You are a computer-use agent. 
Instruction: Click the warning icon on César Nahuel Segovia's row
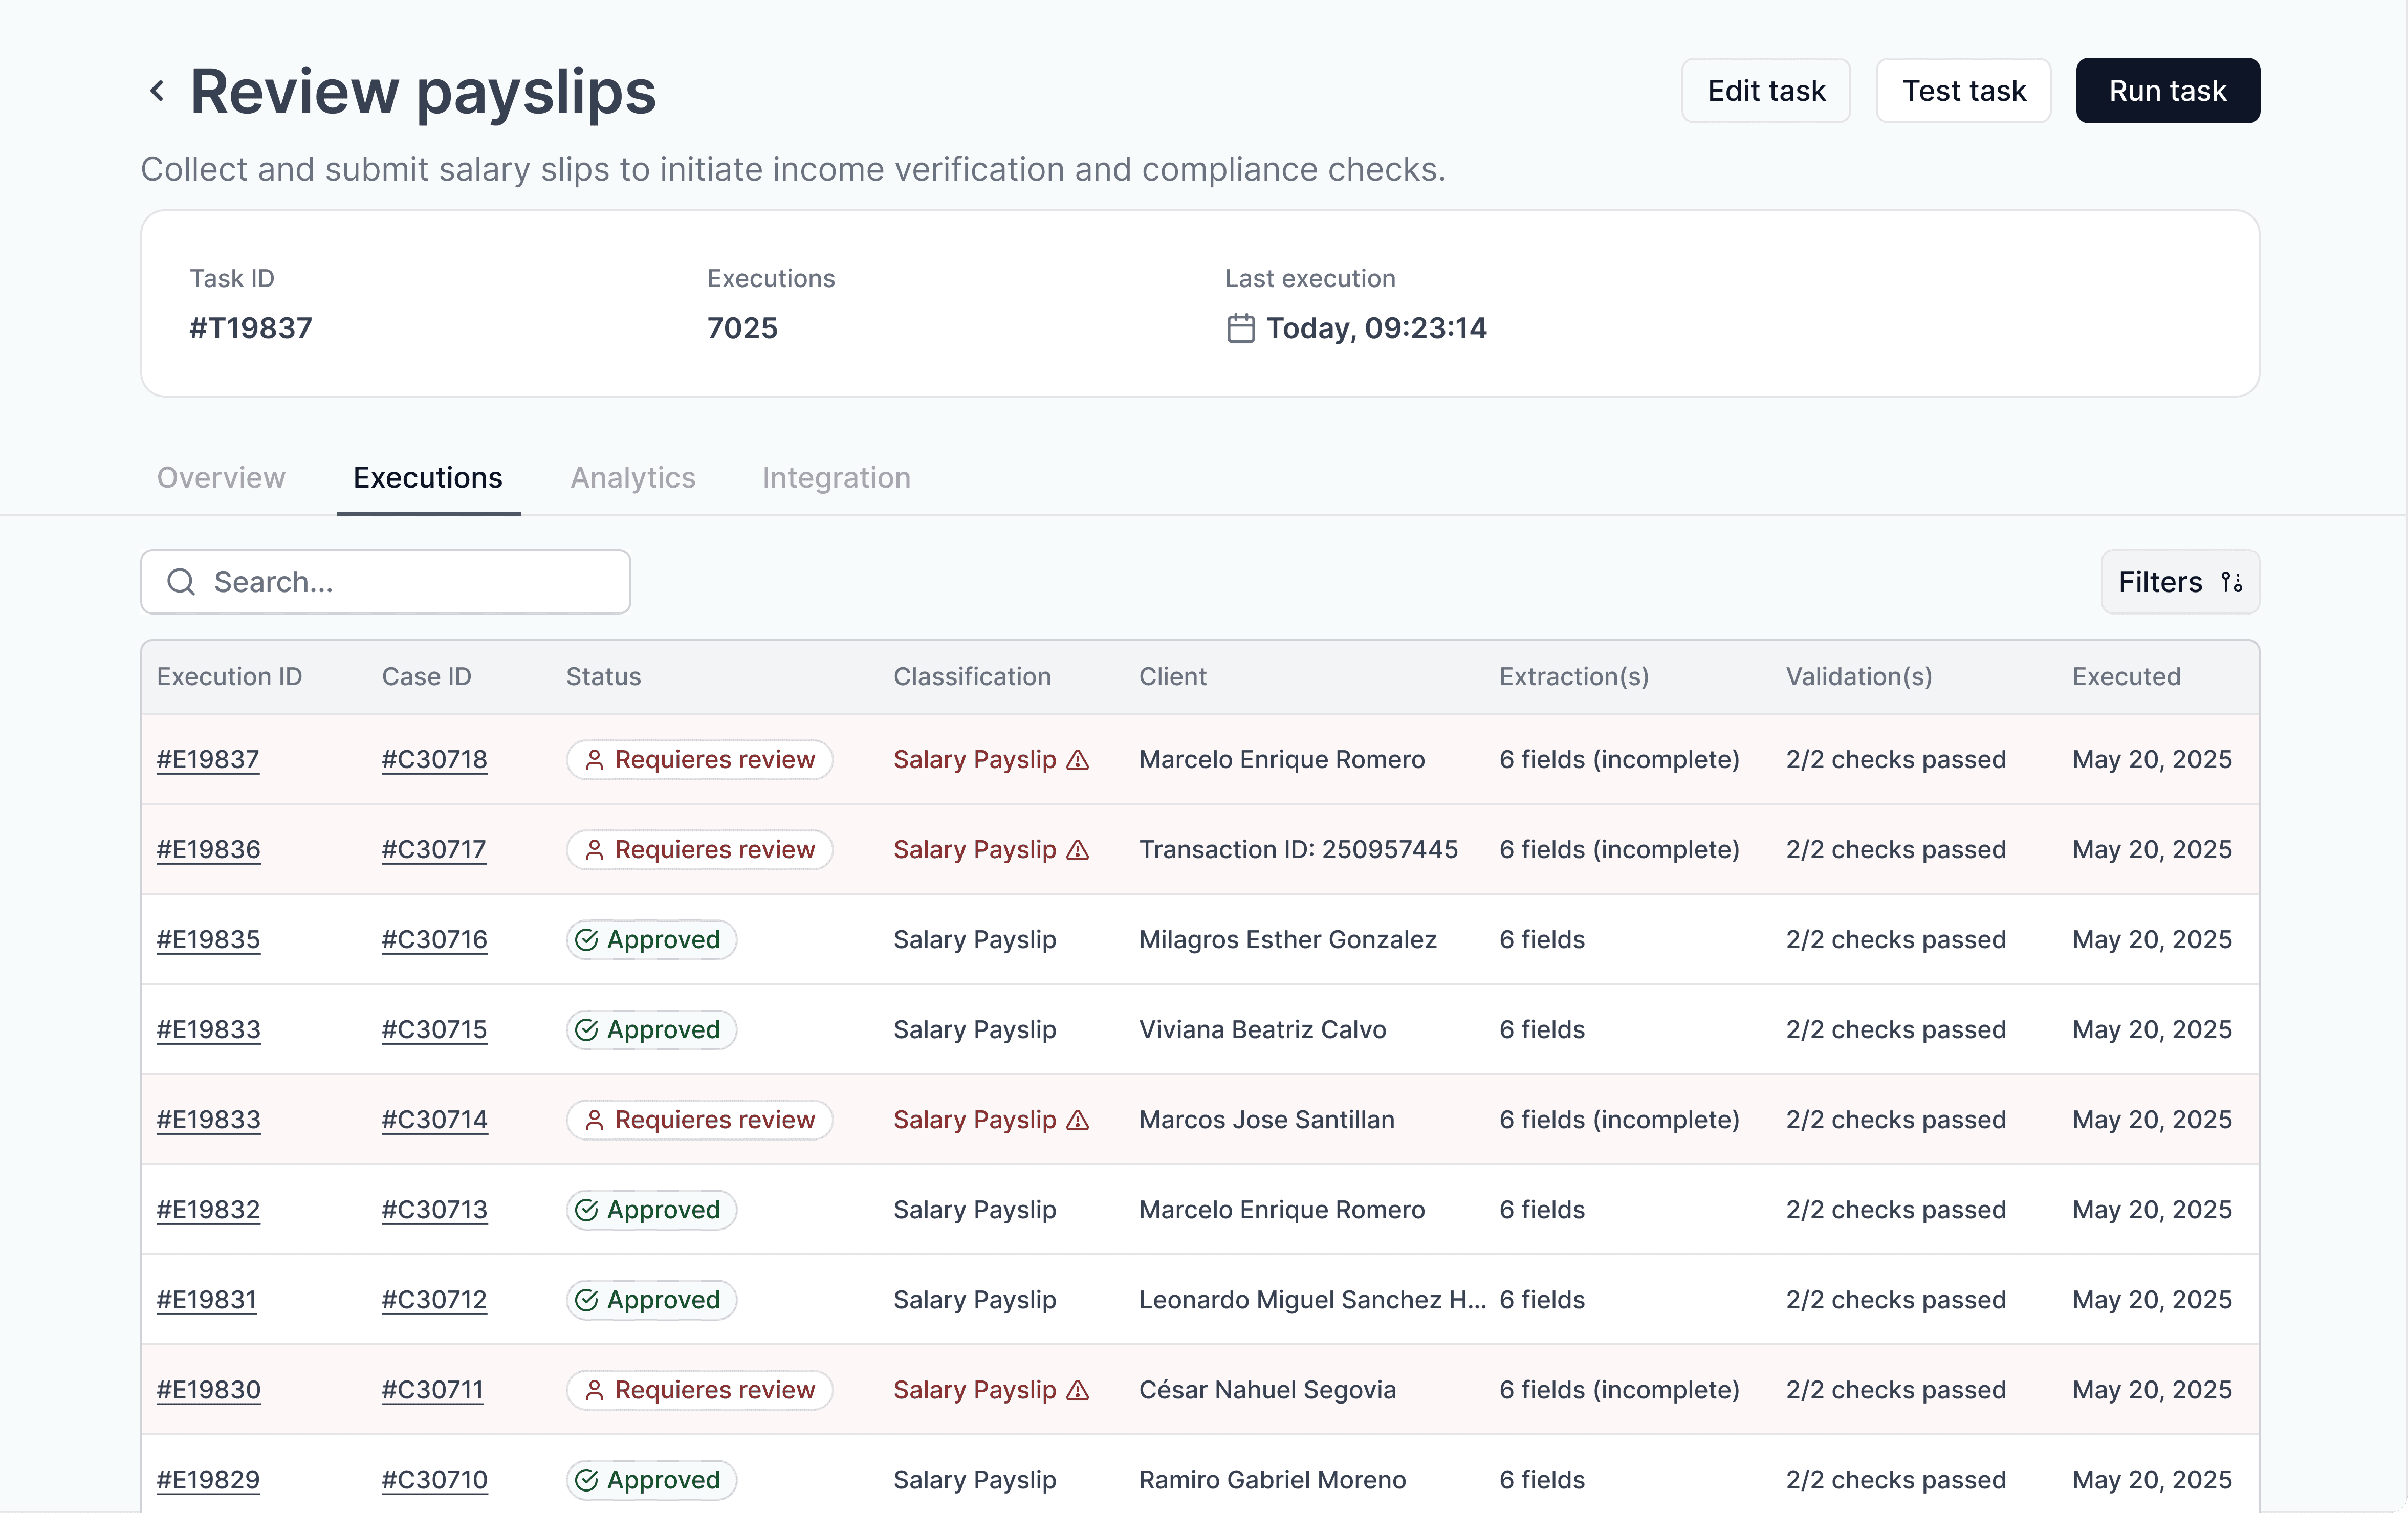coord(1077,1391)
